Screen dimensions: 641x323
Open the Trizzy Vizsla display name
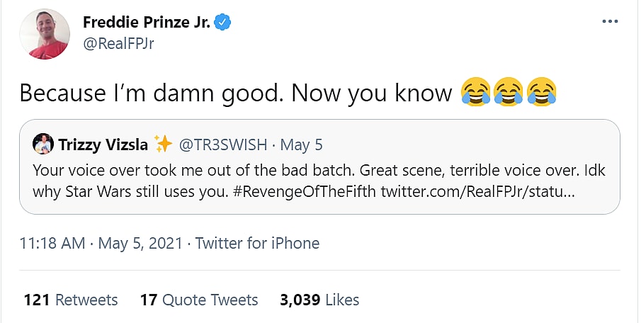click(103, 145)
